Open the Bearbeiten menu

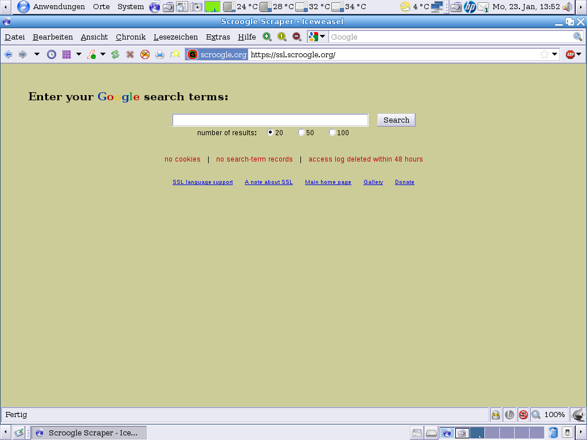(x=53, y=37)
